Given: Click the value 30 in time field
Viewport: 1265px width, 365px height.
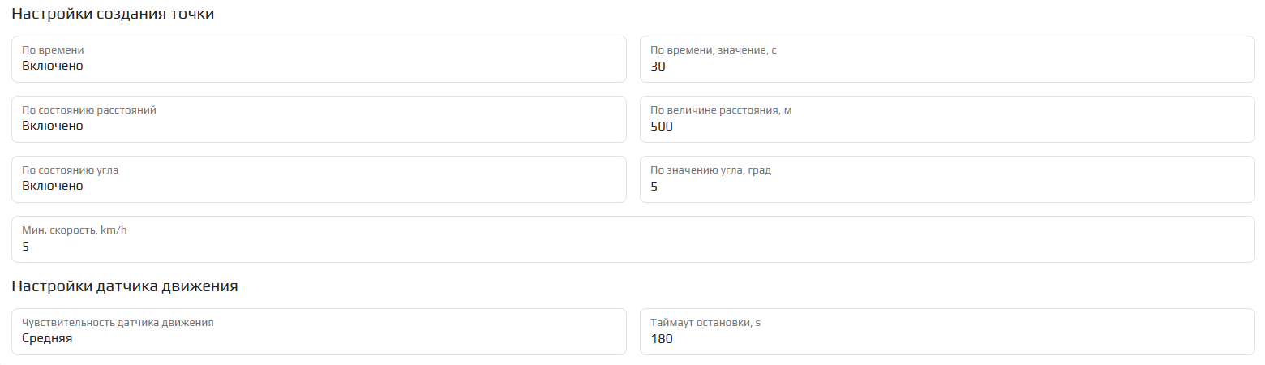Looking at the screenshot, I should tap(658, 67).
